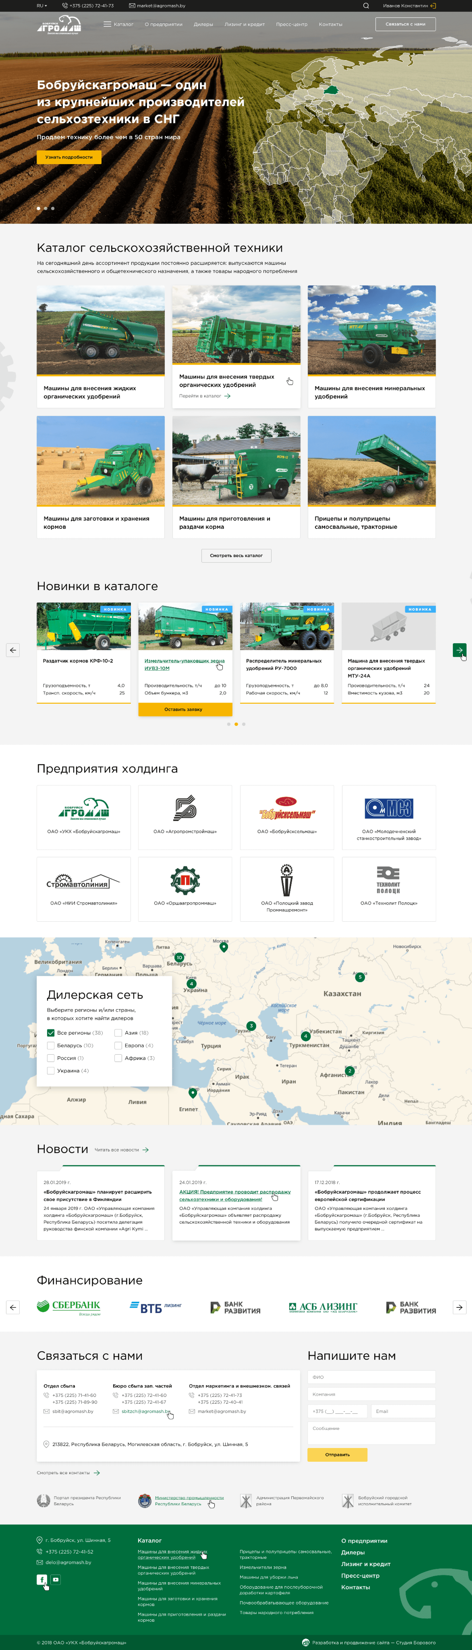Screen dimensions: 472x1650
Task: Click the previous arrow of Новинки carousel
Action: [13, 650]
